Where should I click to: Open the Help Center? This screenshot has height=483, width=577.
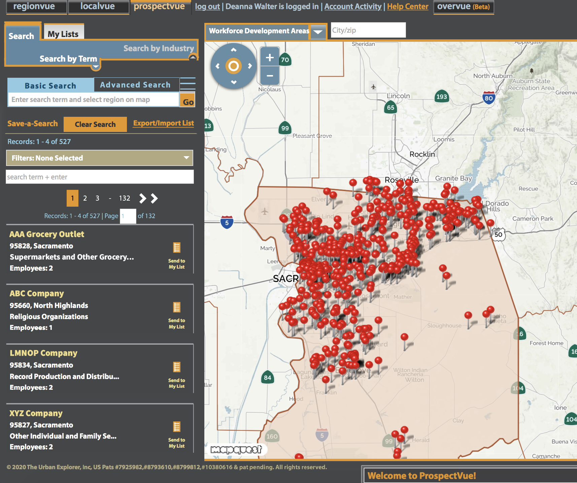(x=408, y=6)
